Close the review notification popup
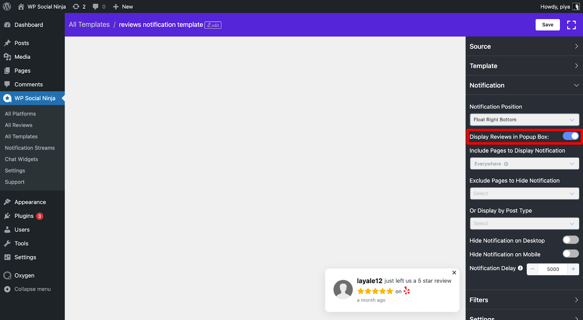The height and width of the screenshot is (320, 583). [454, 273]
